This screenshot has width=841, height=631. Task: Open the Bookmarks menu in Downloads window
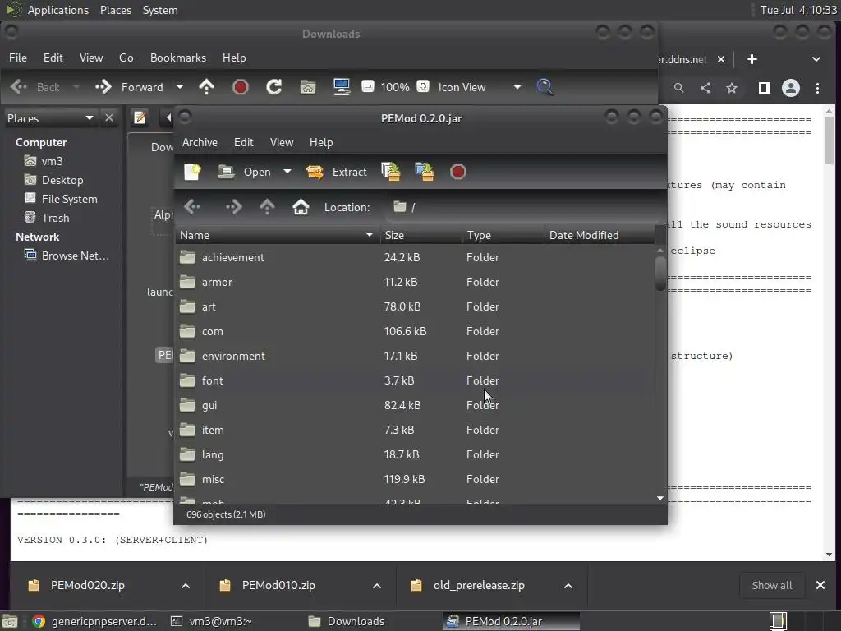pyautogui.click(x=178, y=58)
